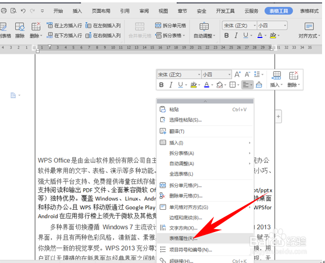Open the ribbon font name combo box
Image resolution: width=325 pixels, height=263 pixels.
tap(240, 26)
